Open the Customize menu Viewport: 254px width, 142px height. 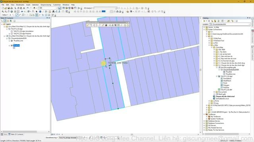[x=57, y=5]
